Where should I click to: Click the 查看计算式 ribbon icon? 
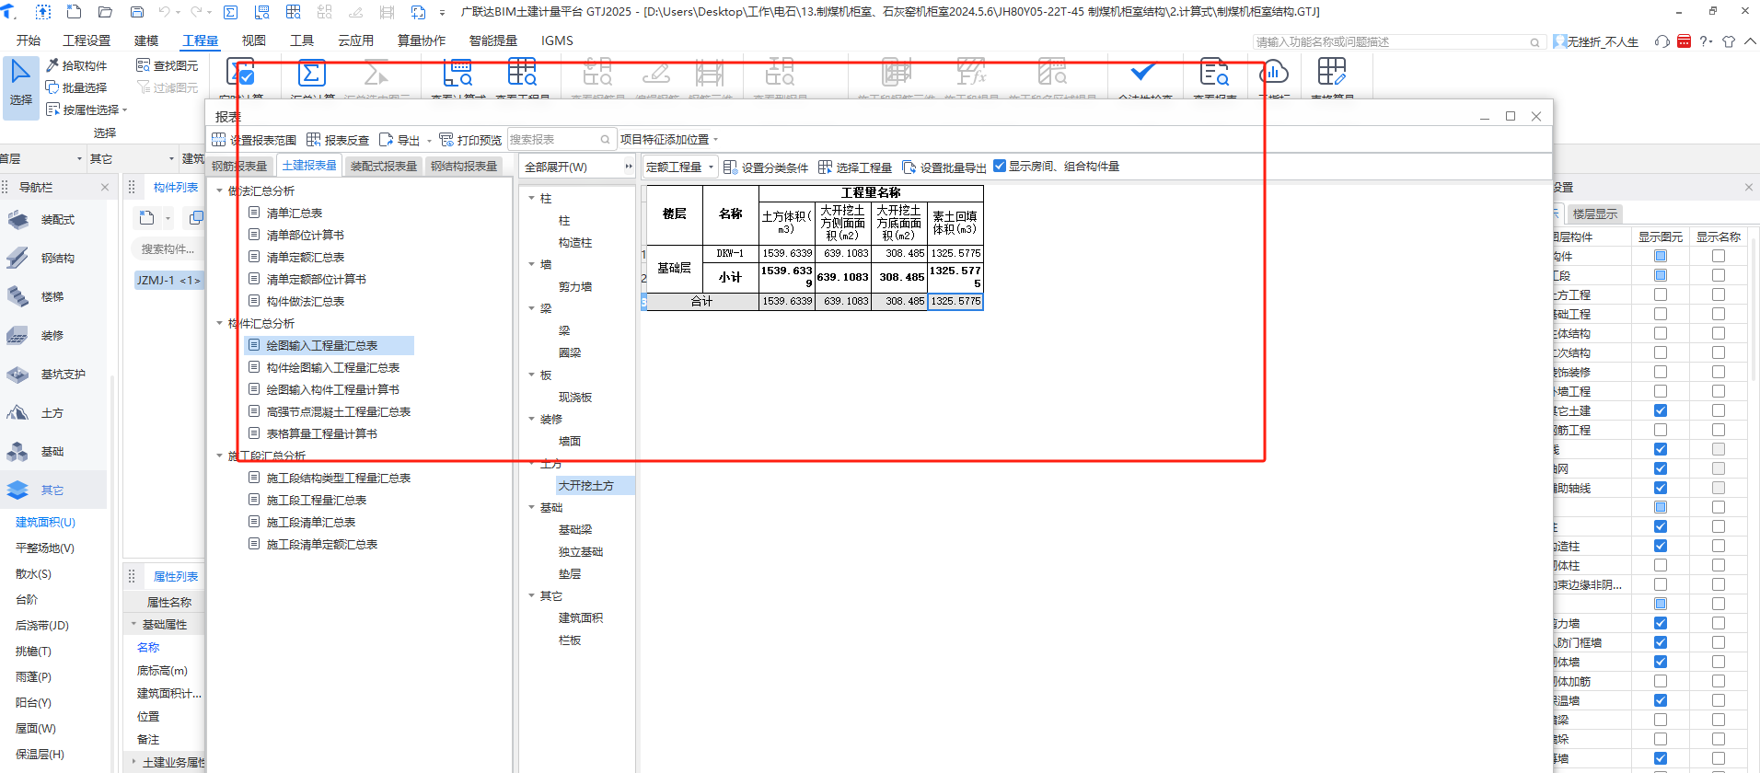pyautogui.click(x=457, y=73)
